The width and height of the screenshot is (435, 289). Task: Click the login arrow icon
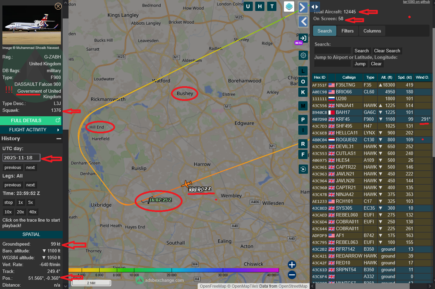pos(303,38)
